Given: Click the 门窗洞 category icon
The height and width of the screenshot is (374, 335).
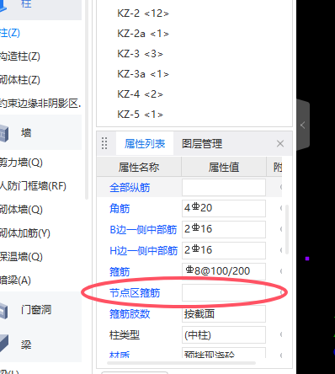Looking at the screenshot, I should coord(4,310).
